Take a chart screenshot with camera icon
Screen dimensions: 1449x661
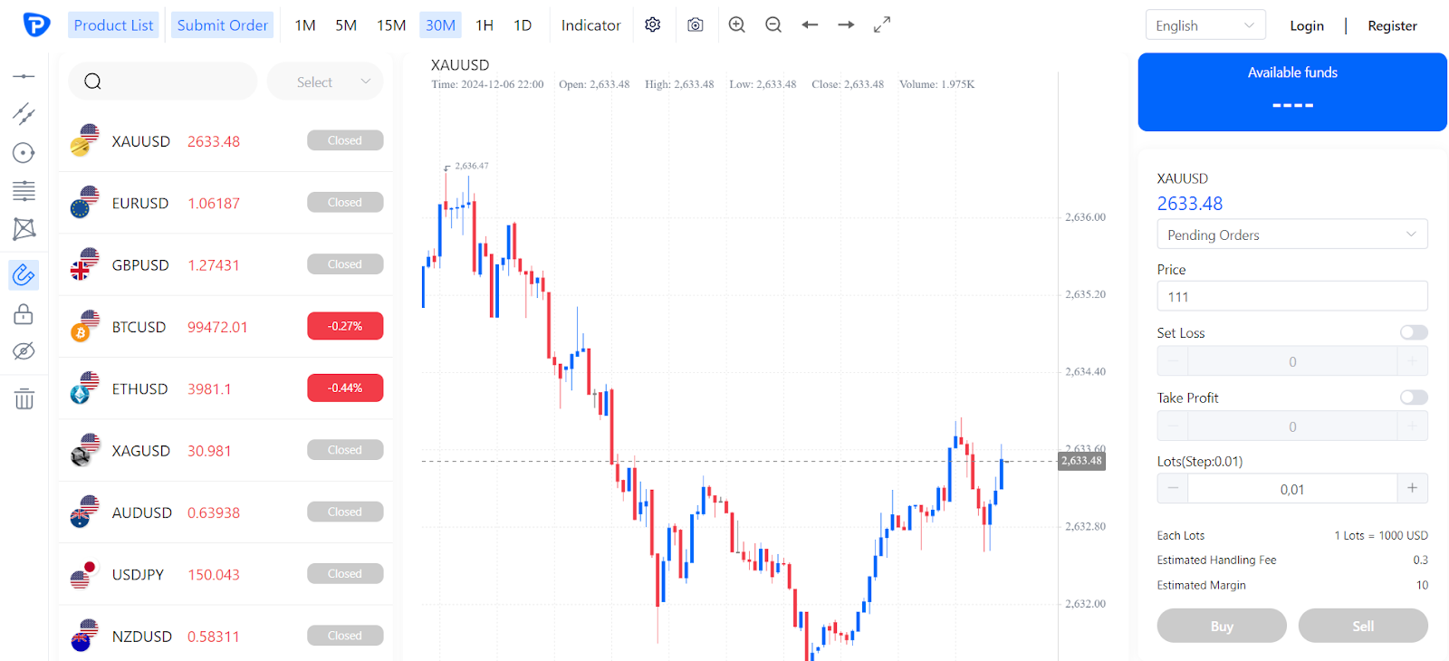coord(695,25)
